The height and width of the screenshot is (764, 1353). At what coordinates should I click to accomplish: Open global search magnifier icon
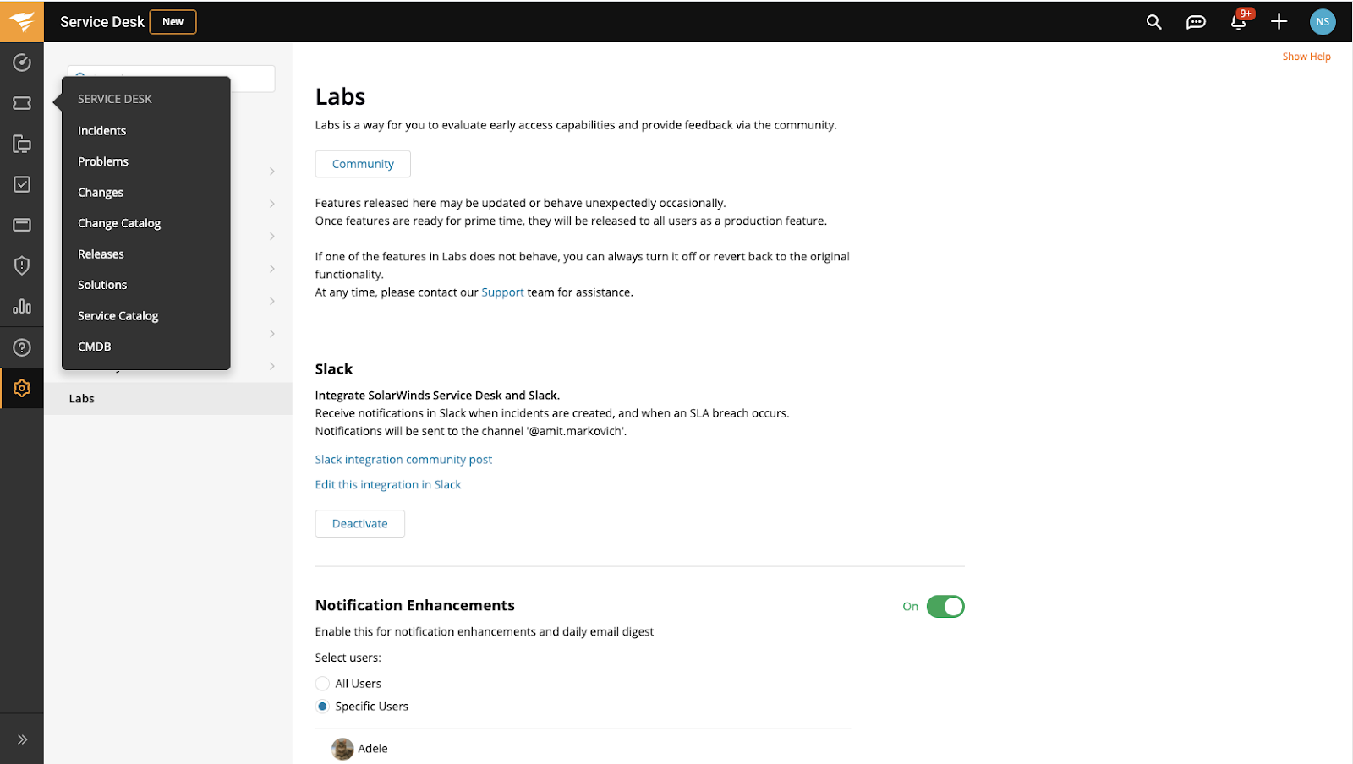coord(1153,22)
